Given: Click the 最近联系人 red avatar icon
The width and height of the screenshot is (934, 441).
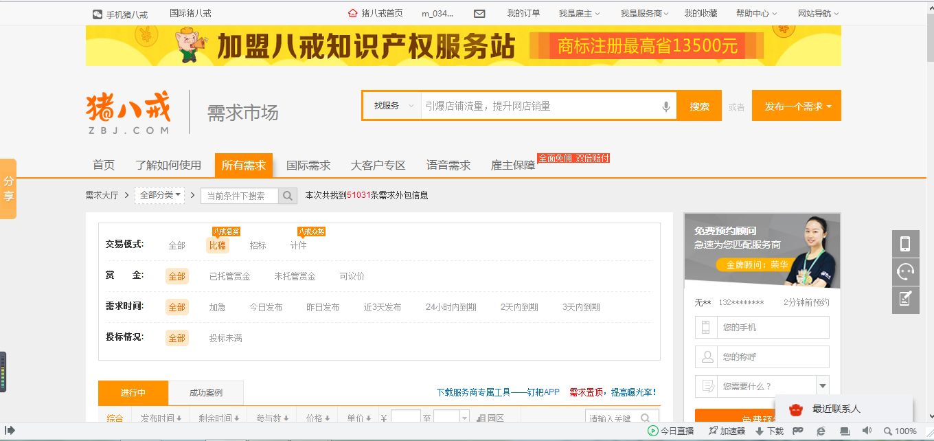Looking at the screenshot, I should point(796,409).
